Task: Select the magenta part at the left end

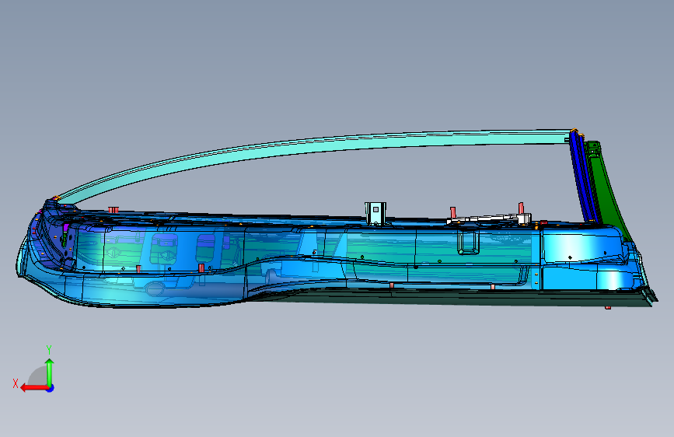Action: click(x=66, y=227)
